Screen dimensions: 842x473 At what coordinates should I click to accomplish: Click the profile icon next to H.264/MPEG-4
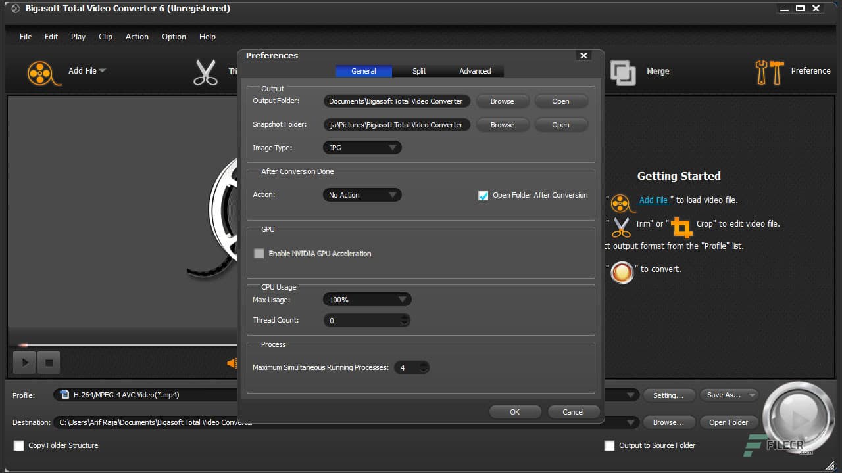click(x=63, y=394)
